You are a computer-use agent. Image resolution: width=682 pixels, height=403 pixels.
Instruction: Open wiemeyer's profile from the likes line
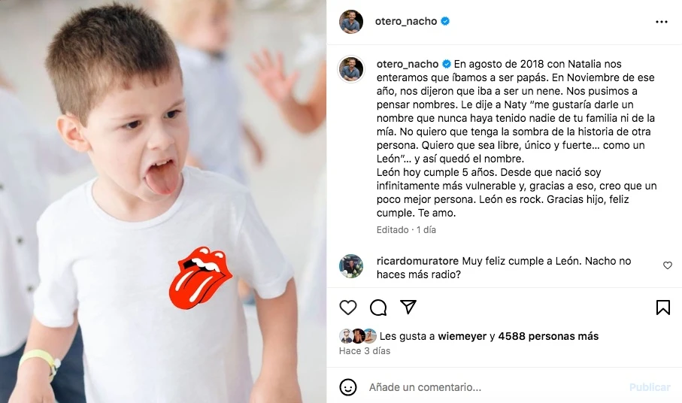[462, 336]
